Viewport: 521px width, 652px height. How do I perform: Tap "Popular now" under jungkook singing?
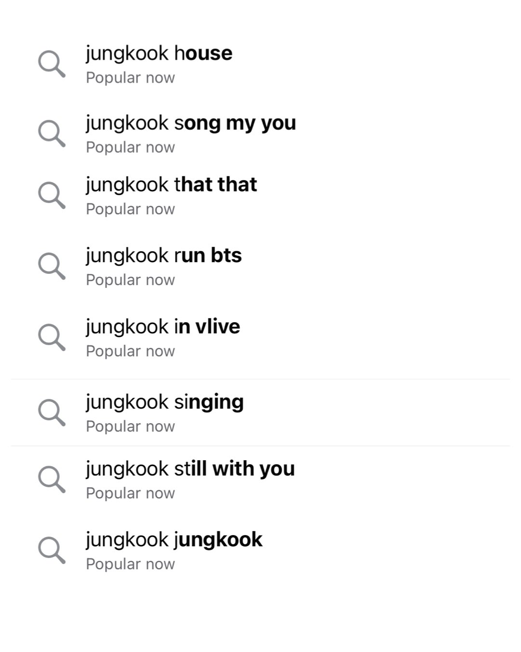[x=130, y=426]
